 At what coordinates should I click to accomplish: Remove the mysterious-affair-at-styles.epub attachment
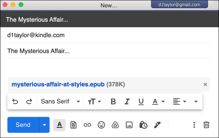tap(205, 84)
